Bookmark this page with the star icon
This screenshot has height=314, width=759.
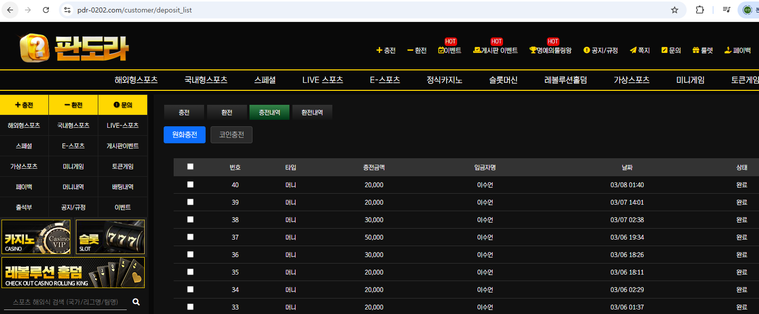pos(675,10)
